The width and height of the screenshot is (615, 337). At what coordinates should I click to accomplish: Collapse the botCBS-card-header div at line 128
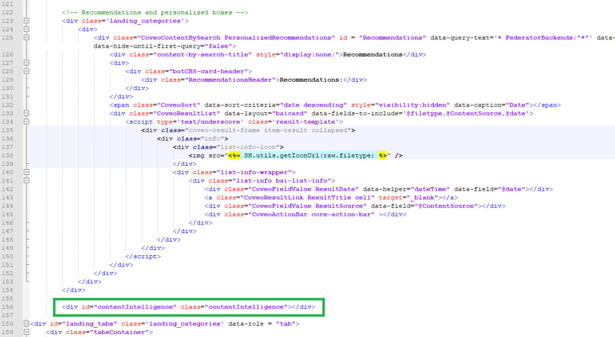(26, 71)
